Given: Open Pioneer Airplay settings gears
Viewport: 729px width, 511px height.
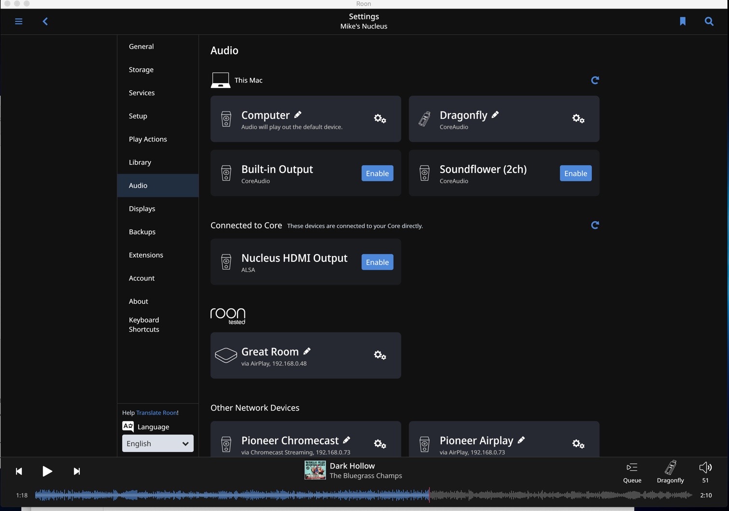Looking at the screenshot, I should pos(578,444).
